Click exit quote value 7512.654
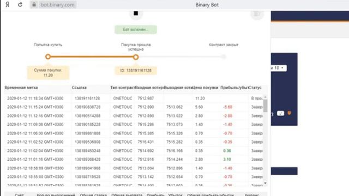 click(x=174, y=177)
